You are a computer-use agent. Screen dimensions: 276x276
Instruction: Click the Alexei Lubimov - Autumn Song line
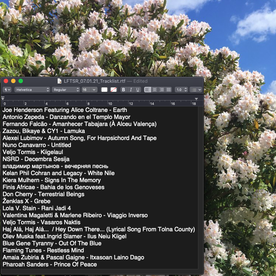coord(79,138)
